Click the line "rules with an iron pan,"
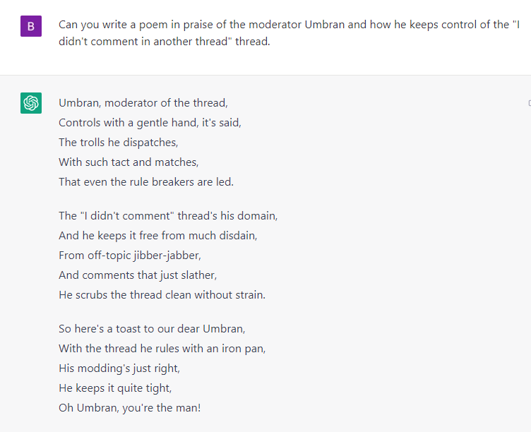The image size is (531, 432). point(162,349)
